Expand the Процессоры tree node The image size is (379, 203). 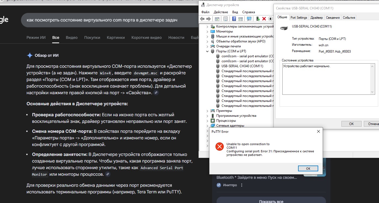click(207, 121)
